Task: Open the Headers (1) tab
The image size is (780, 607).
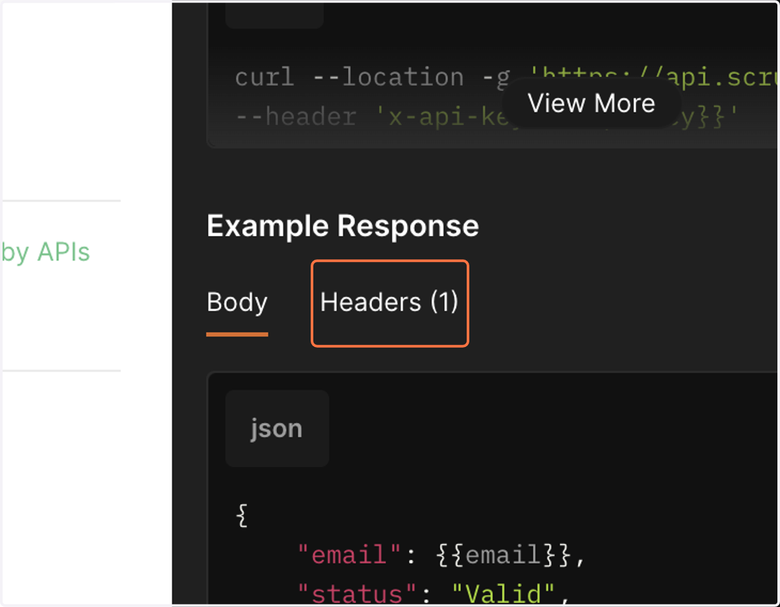Action: coord(389,303)
